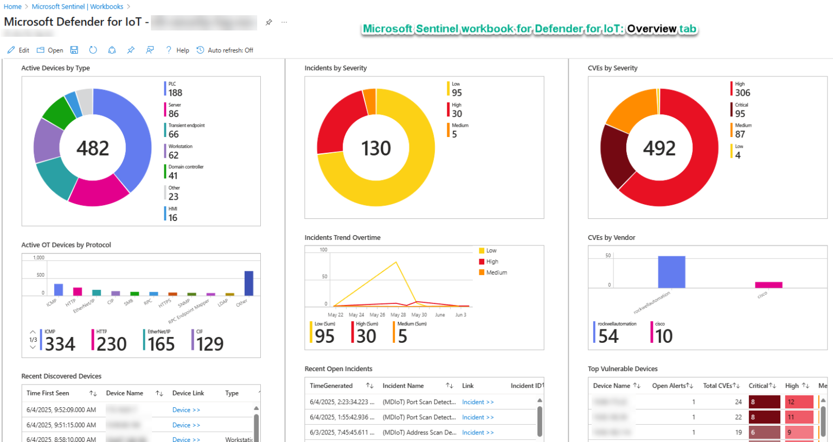
Task: Open a workbook via the Open folder icon
Action: tap(41, 50)
